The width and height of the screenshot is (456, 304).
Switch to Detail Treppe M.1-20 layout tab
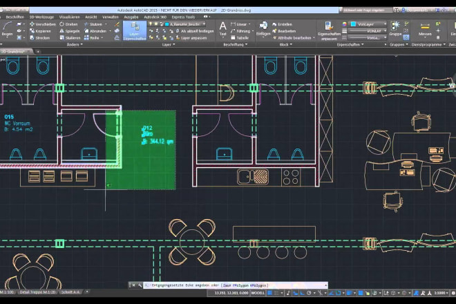[x=37, y=292]
